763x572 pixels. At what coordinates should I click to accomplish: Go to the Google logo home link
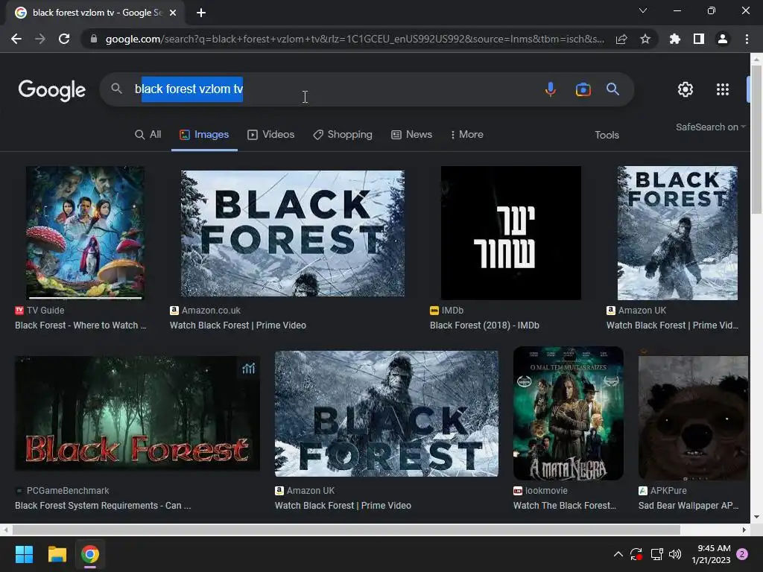click(52, 90)
